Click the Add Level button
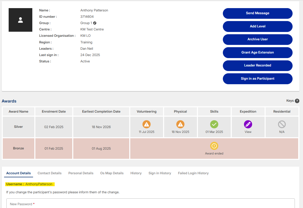Screen dimensions: 303x208 [x=257, y=26]
